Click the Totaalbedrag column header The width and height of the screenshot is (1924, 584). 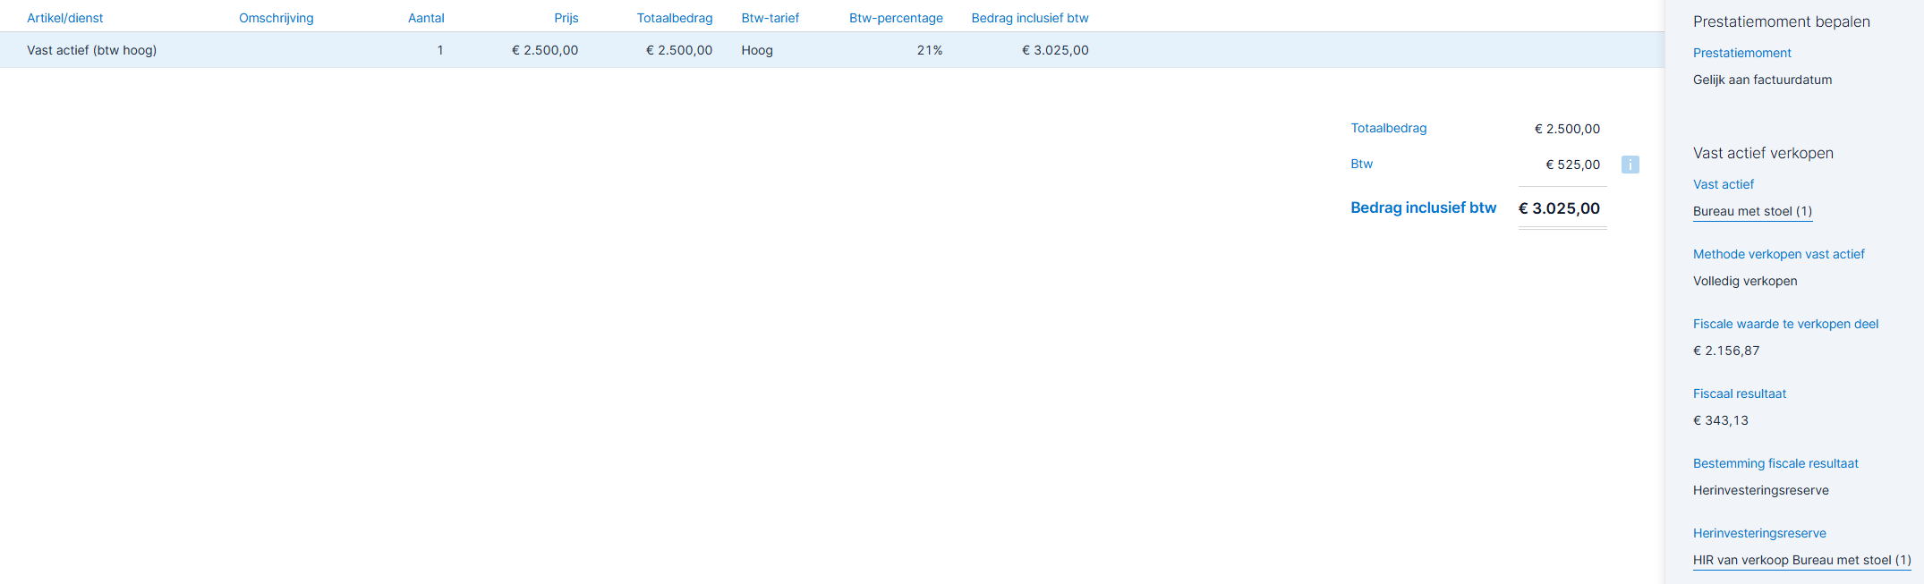[675, 18]
